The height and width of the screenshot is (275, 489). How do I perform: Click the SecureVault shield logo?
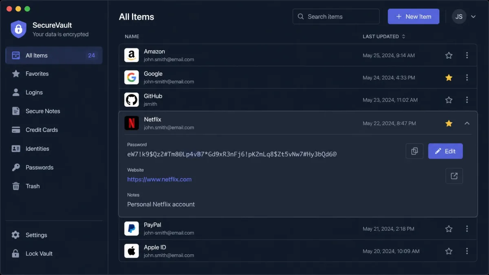(x=18, y=29)
